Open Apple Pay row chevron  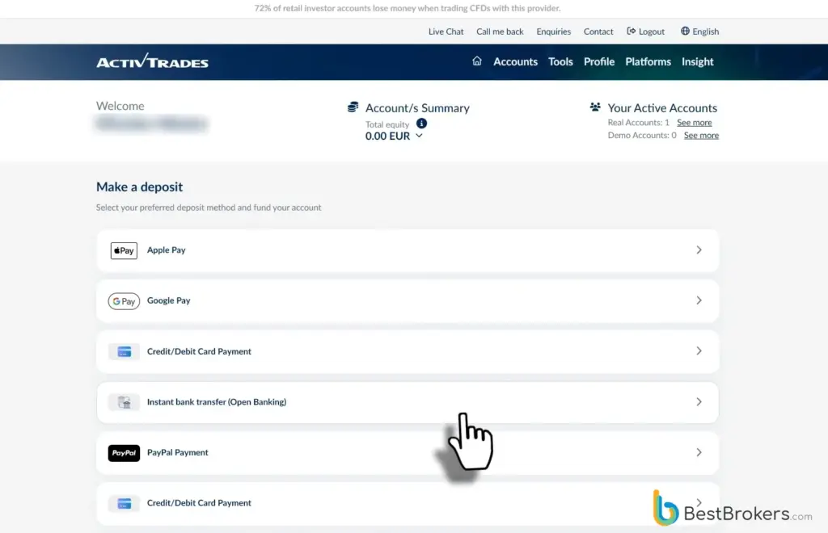click(x=699, y=250)
